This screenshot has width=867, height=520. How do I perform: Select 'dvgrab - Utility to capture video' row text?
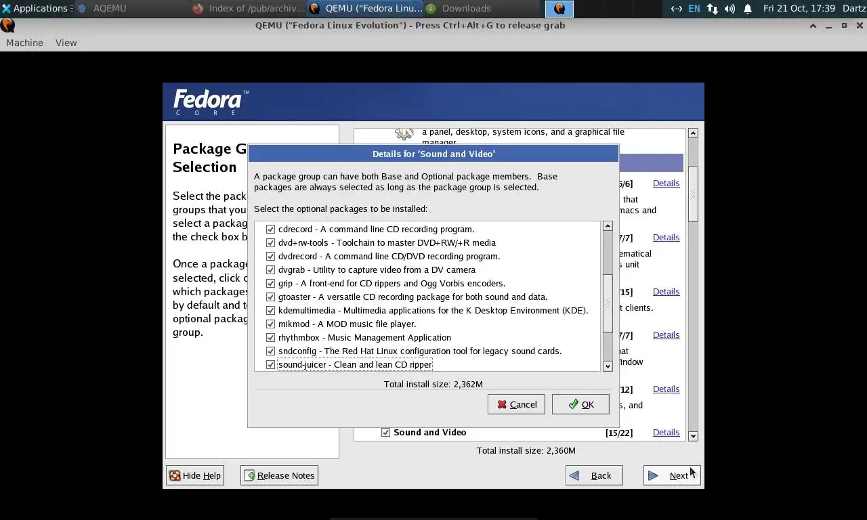tap(377, 269)
